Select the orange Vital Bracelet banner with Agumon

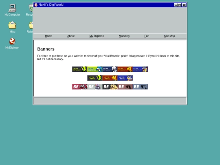coord(125,69)
